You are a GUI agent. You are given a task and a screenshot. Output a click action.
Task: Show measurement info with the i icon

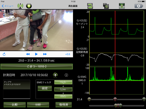coord(66,75)
